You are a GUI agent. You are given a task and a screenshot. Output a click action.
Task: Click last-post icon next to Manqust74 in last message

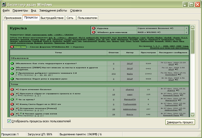179,100
